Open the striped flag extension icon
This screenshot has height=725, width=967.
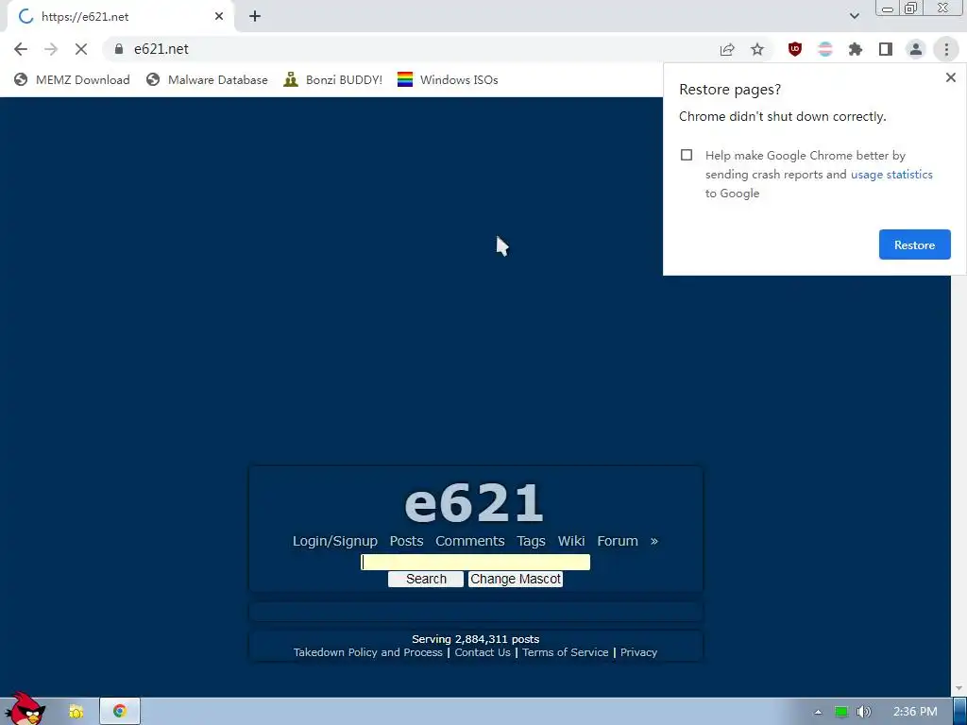coord(825,49)
